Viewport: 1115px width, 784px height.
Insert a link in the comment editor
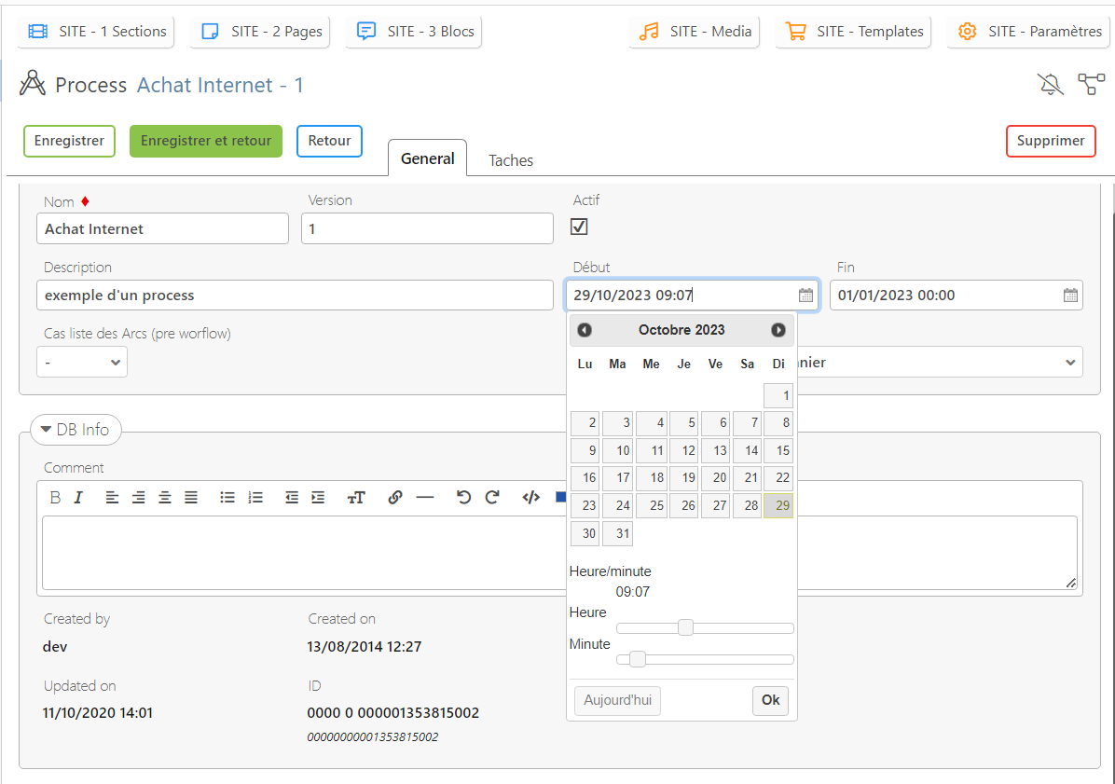pos(394,498)
